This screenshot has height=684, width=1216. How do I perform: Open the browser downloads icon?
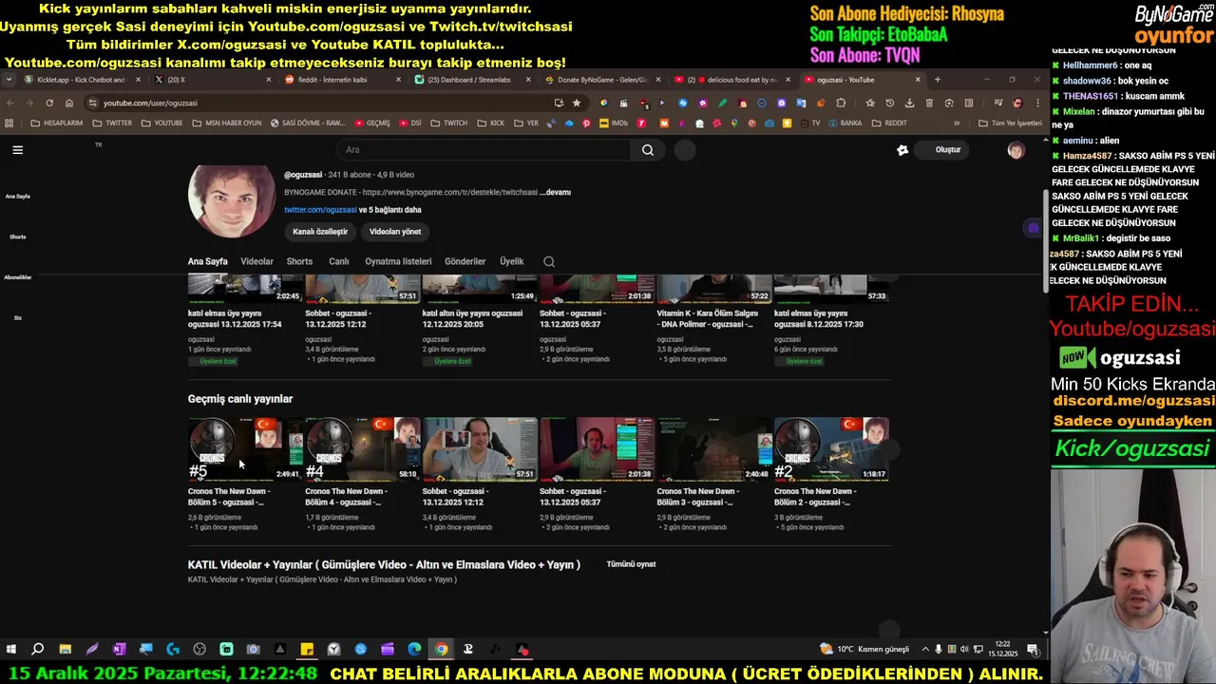click(x=910, y=103)
